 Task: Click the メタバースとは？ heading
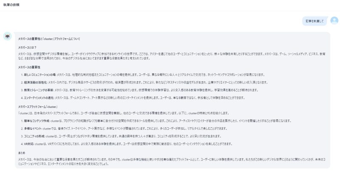point(27,47)
